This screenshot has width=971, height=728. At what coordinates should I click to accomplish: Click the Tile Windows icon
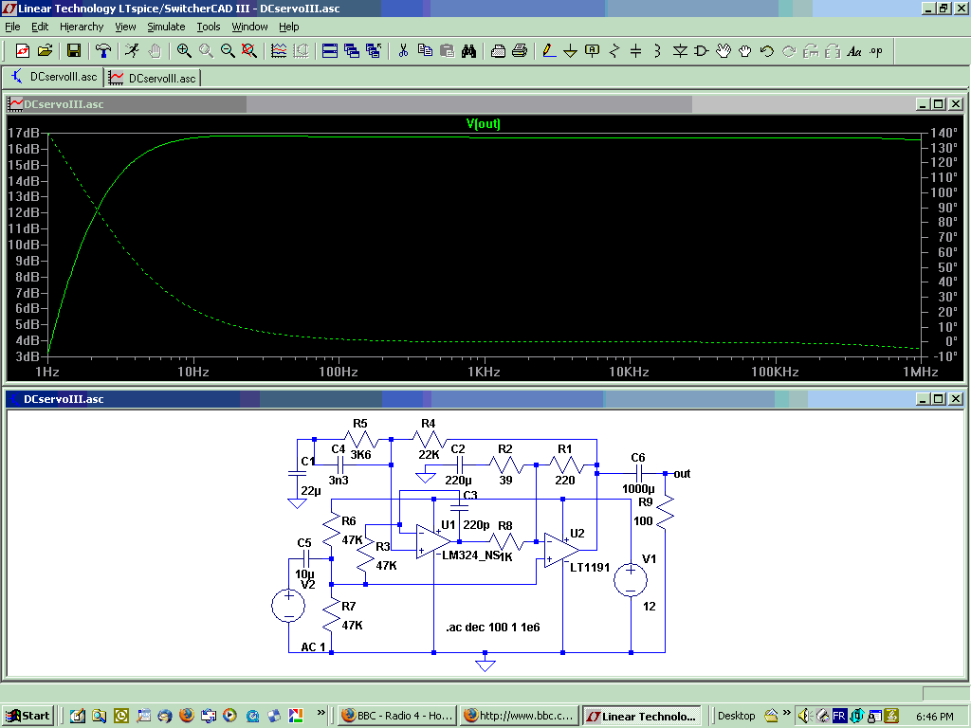point(330,51)
